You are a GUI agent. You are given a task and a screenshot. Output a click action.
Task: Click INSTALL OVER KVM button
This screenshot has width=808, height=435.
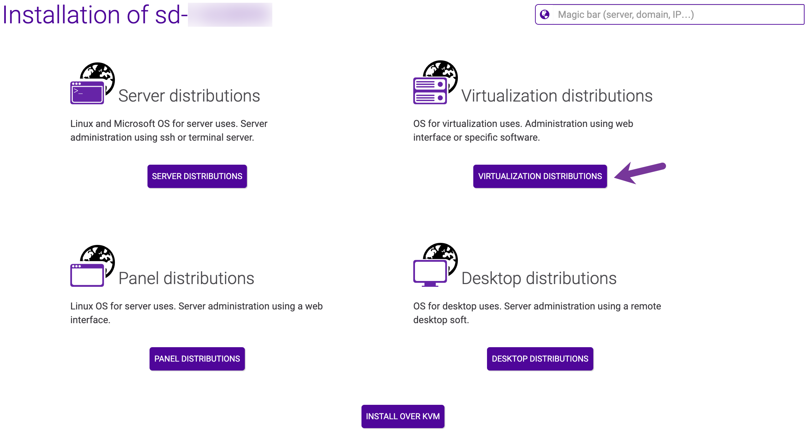[x=403, y=416]
